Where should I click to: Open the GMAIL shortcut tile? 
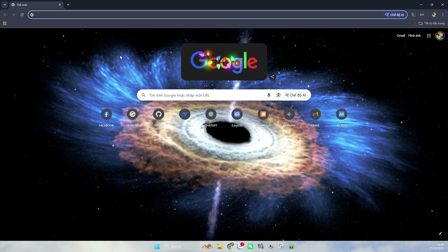click(315, 118)
